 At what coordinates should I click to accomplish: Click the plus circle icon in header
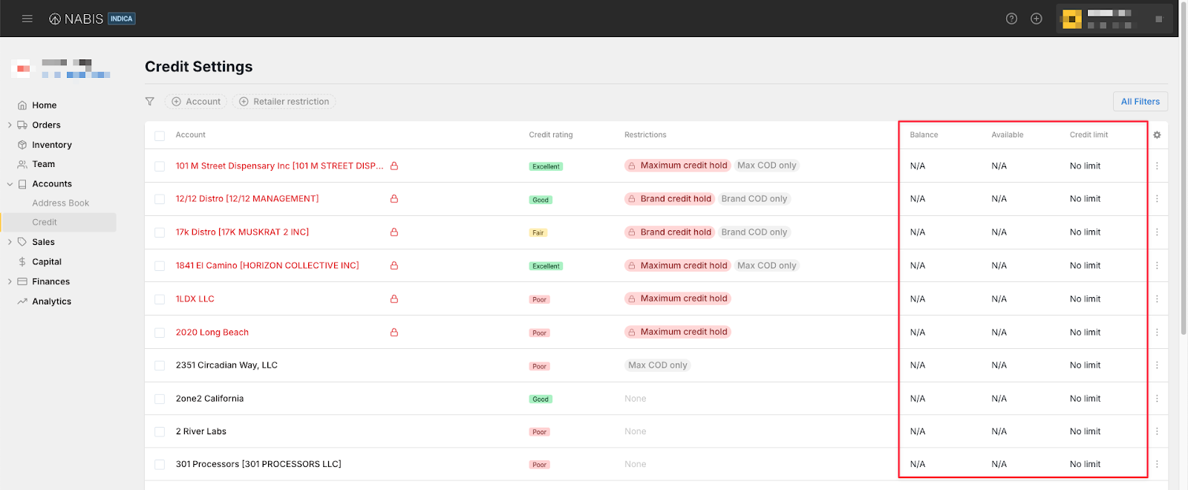click(x=1037, y=19)
